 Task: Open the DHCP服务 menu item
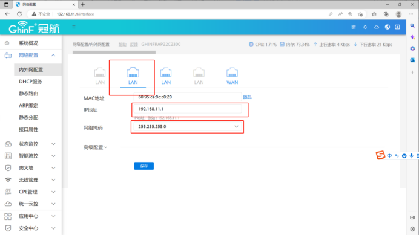tap(30, 82)
